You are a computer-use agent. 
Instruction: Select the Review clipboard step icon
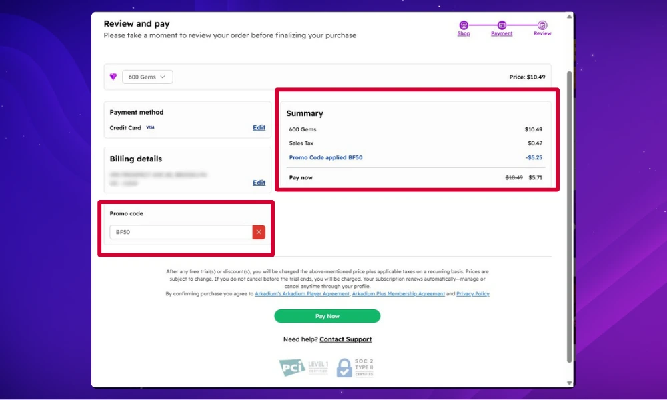coord(542,24)
